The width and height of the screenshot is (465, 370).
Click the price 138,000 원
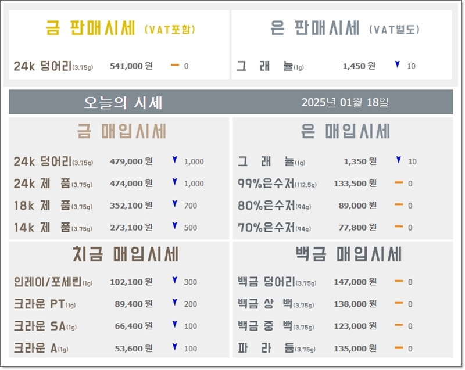(x=355, y=304)
